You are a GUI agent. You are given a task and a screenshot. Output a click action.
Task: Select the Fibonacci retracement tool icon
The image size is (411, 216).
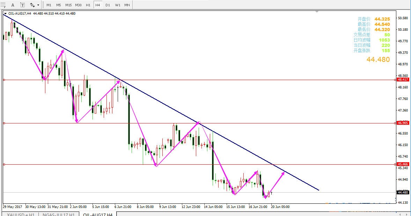[3, 5]
